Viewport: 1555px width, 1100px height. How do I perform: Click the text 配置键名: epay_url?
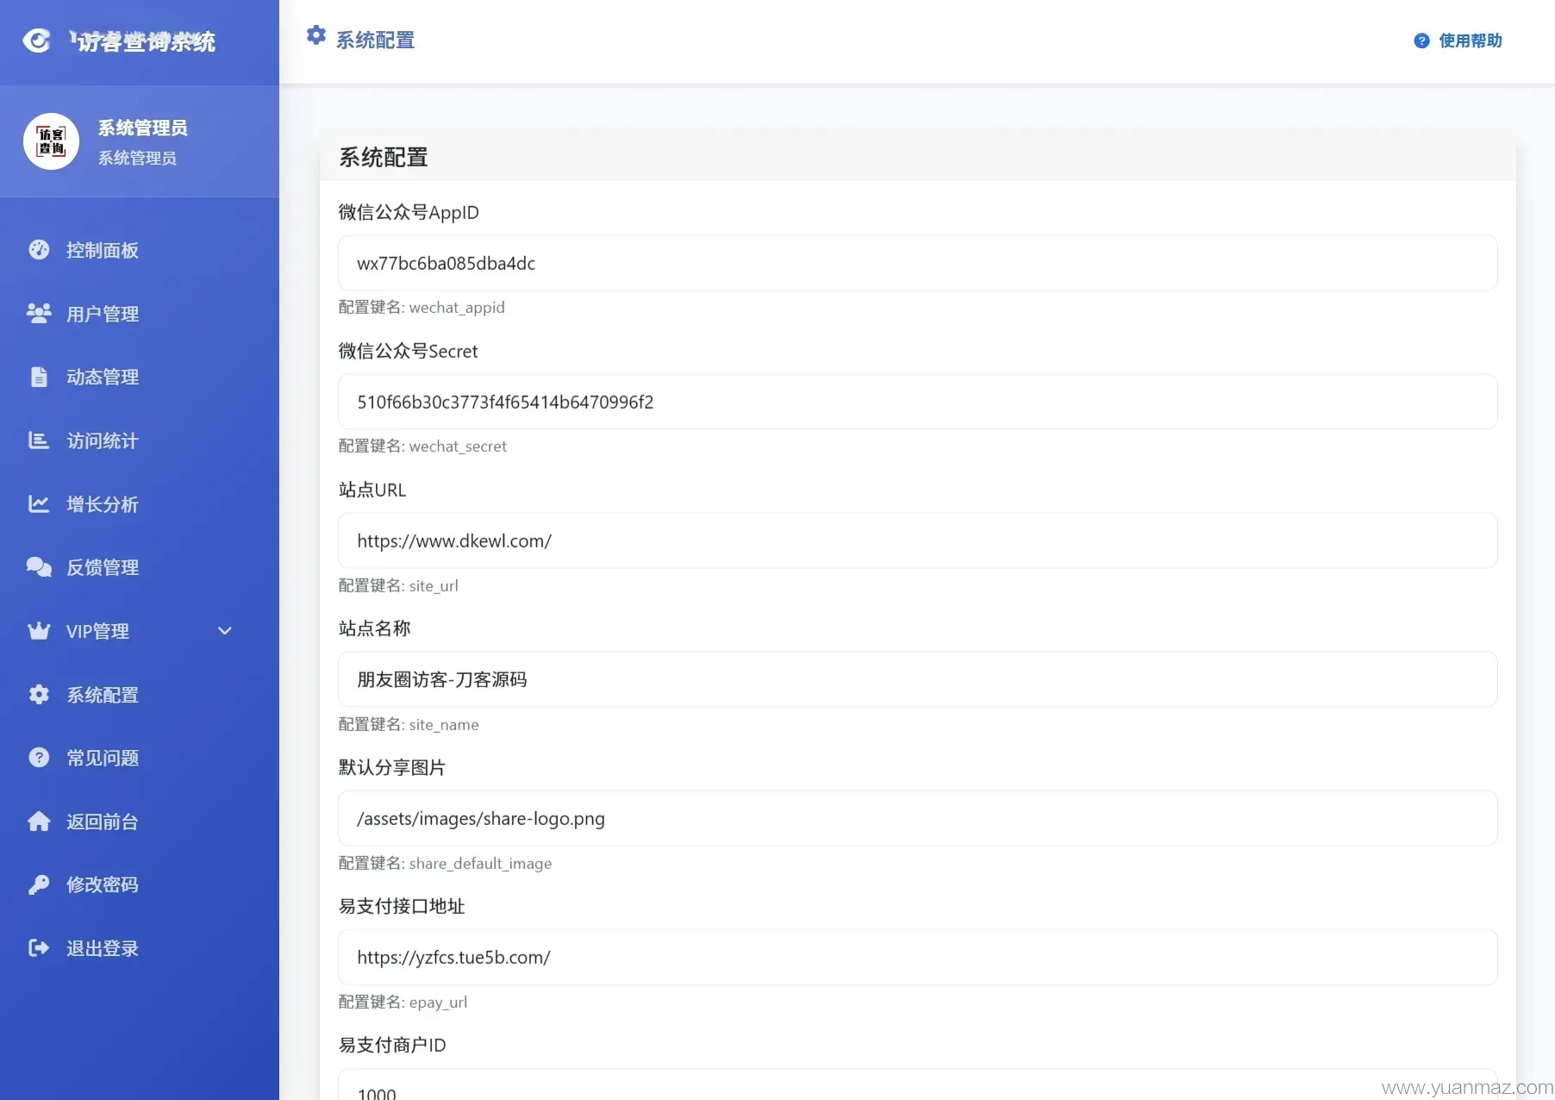[403, 1003]
